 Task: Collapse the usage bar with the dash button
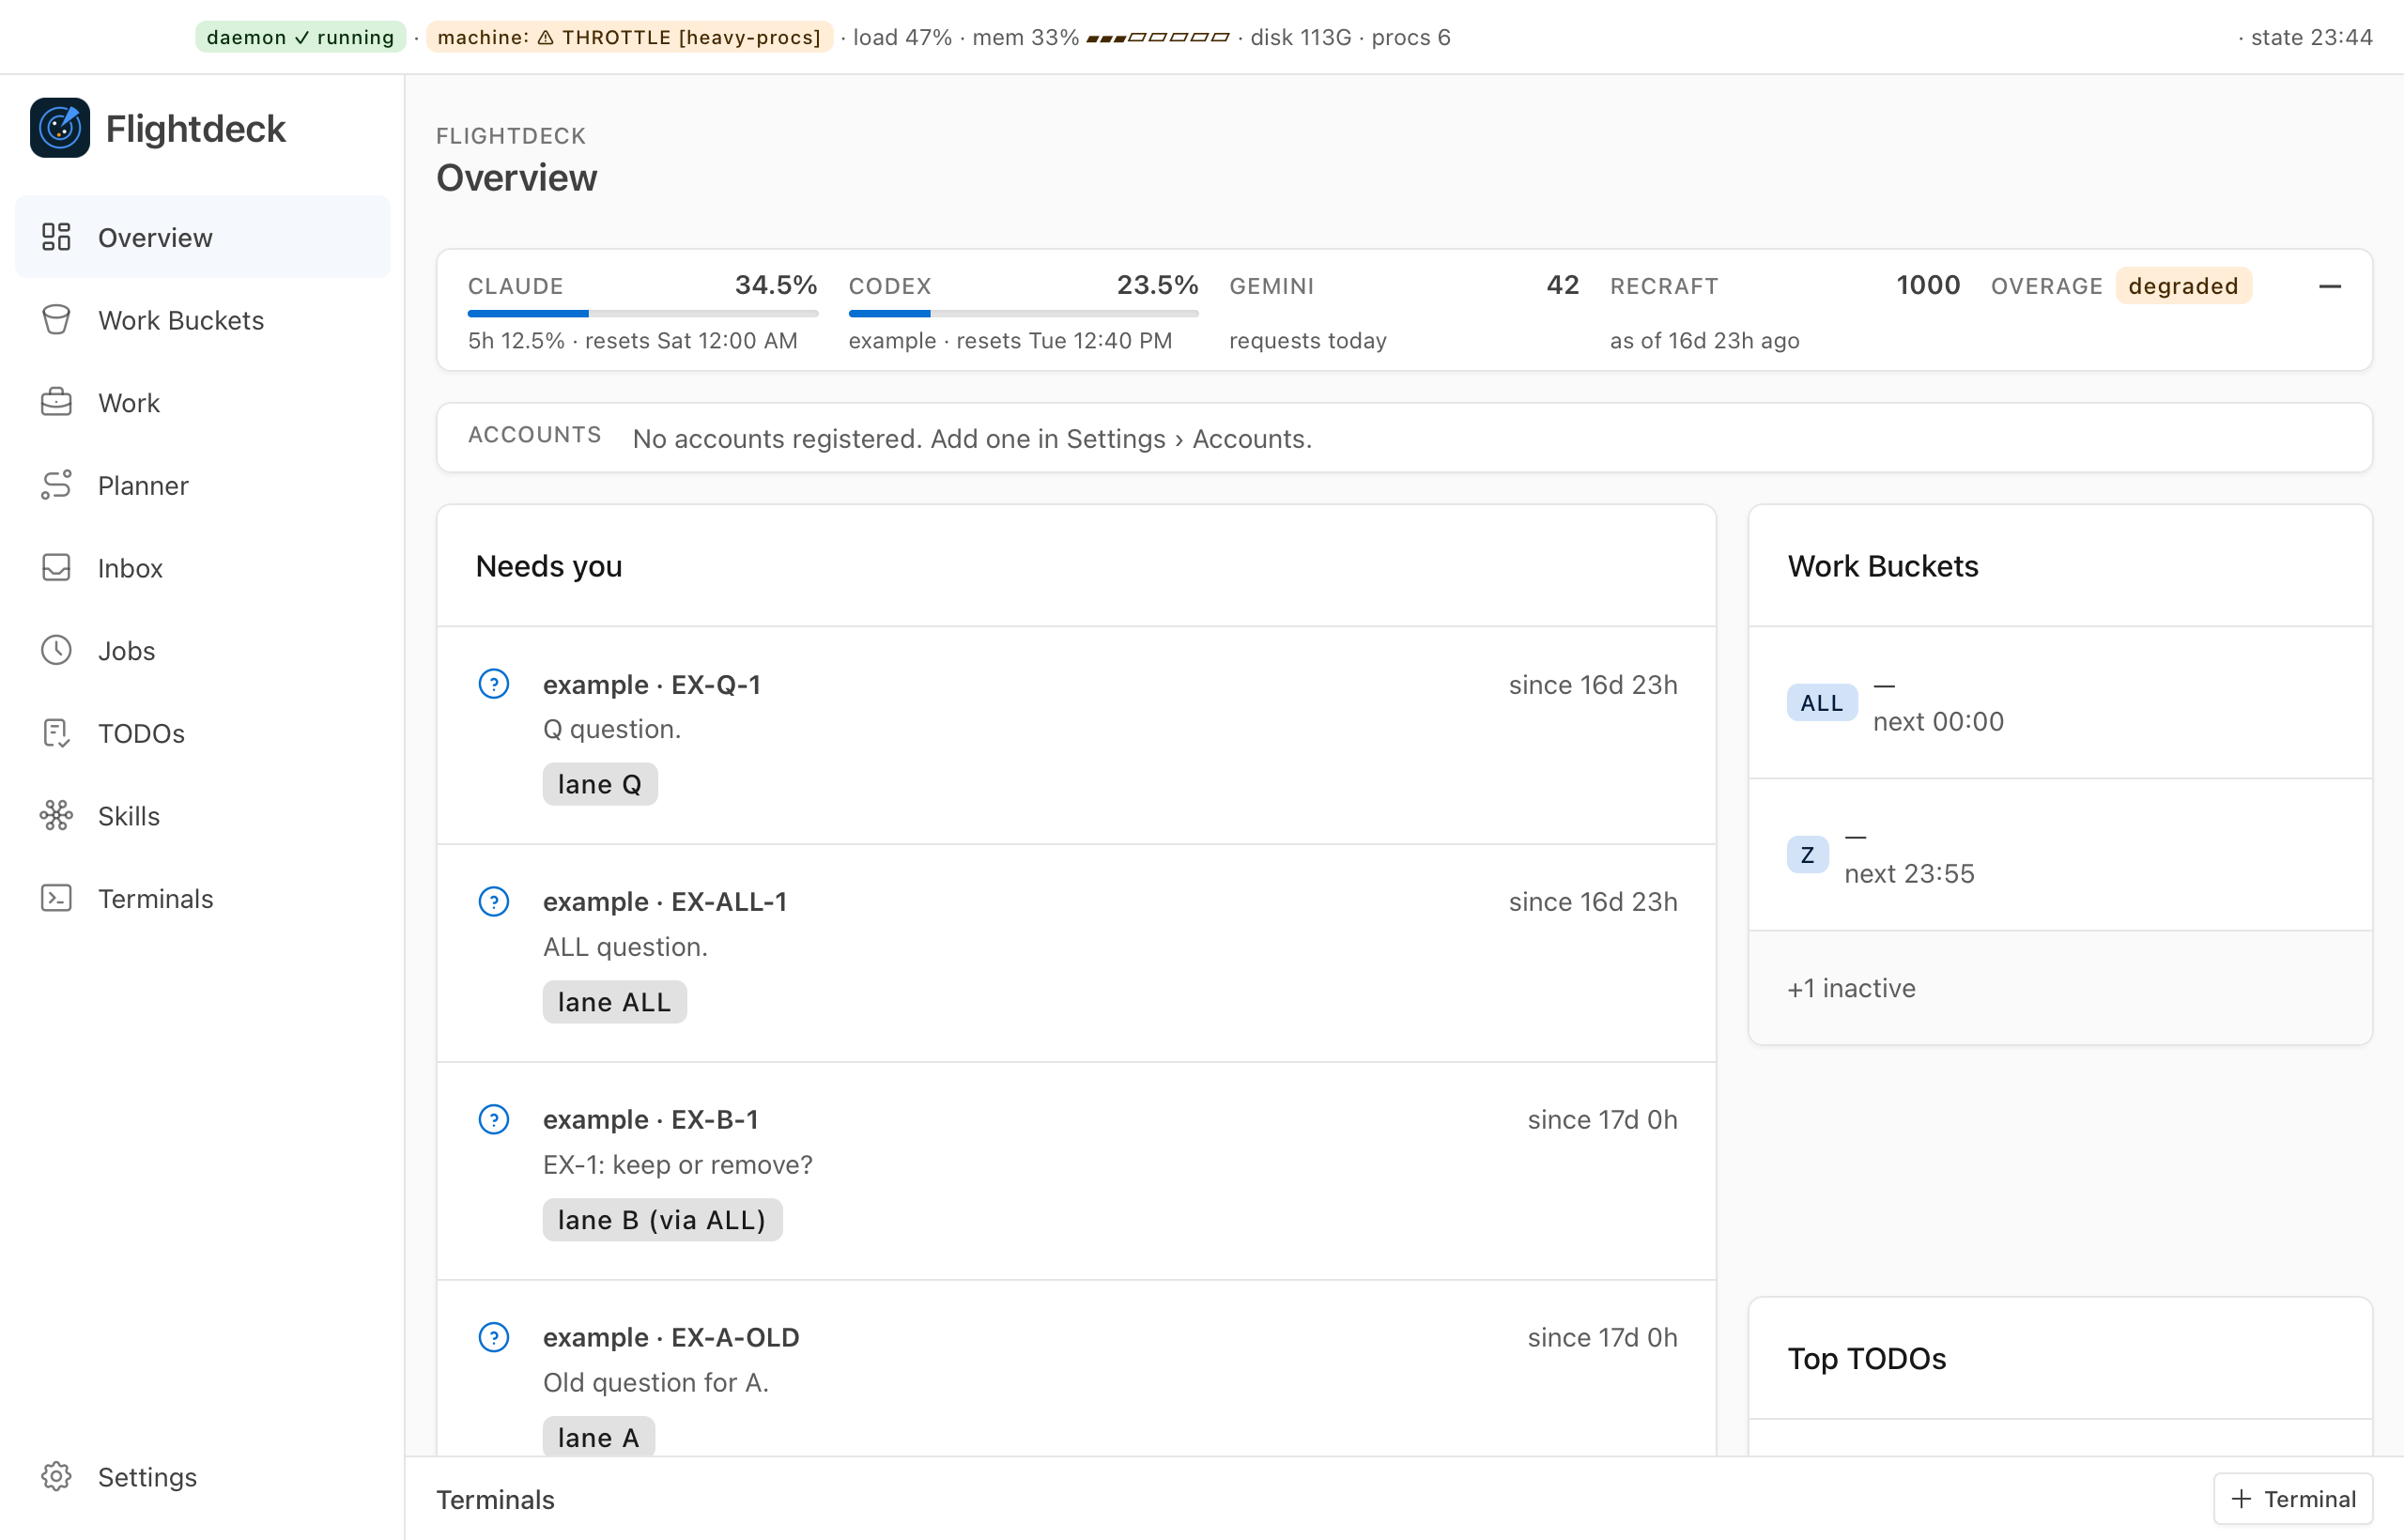2329,287
